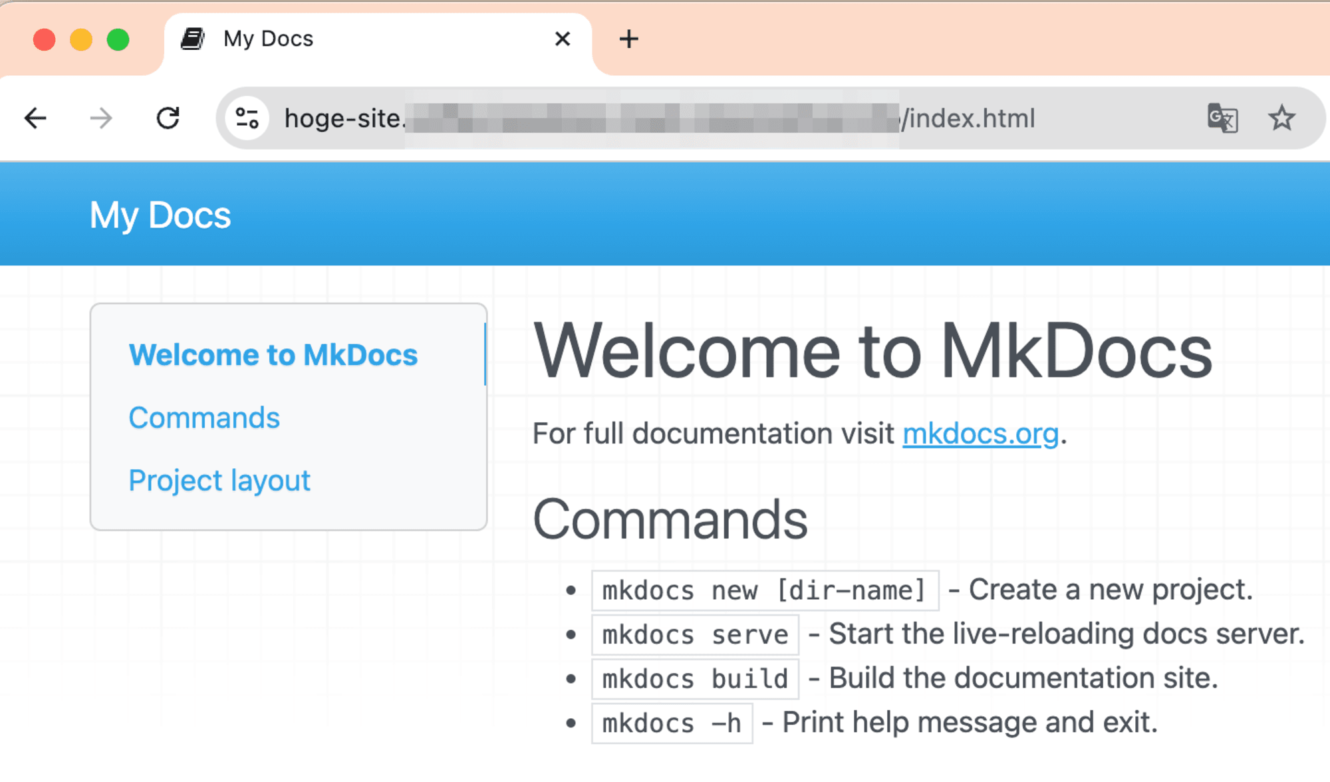
Task: Jump to Project layout section in sidebar
Action: click(x=219, y=480)
